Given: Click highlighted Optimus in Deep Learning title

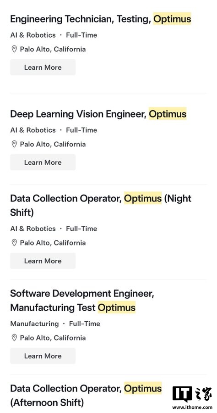Looking at the screenshot, I should pyautogui.click(x=168, y=114).
